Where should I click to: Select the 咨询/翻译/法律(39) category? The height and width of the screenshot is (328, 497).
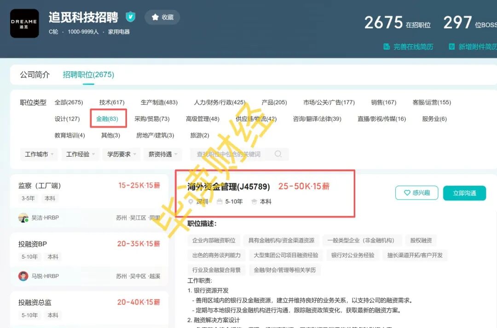pyautogui.click(x=317, y=119)
